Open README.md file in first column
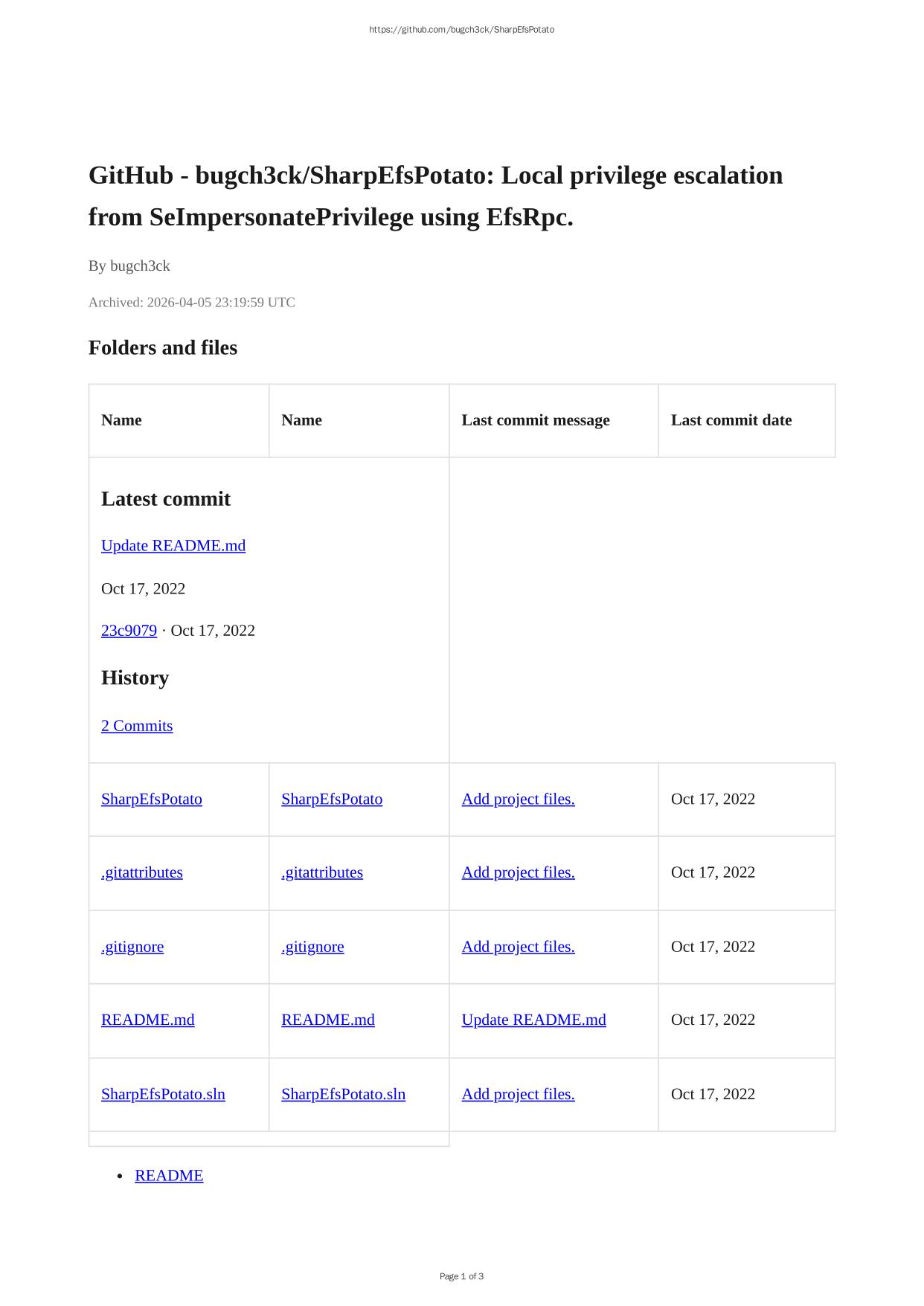 point(147,1020)
